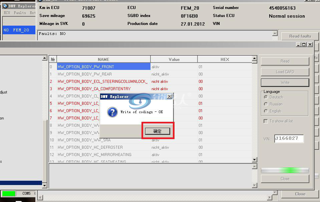
Task: Open the Faults menu
Action: [x=20, y=13]
